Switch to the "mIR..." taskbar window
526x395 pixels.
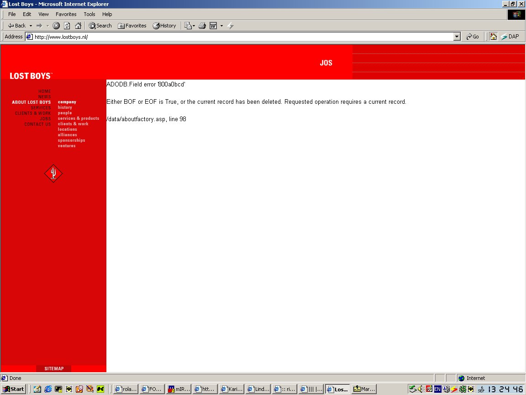(x=179, y=389)
